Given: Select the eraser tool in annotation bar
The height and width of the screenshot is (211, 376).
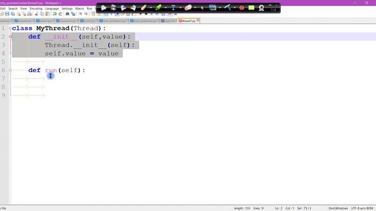Looking at the screenshot, I should click(x=188, y=8).
